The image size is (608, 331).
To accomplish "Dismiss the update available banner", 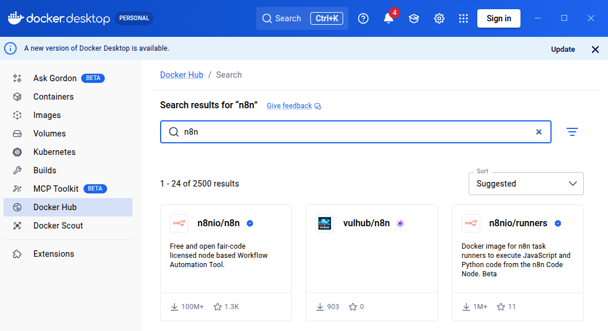I will [595, 50].
